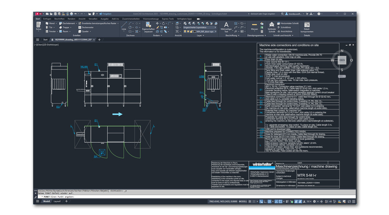Switch to the Layout1 tab
The image size is (389, 215).
[57, 201]
